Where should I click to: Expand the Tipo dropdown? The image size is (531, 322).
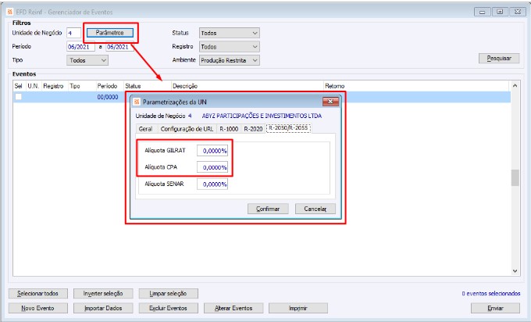click(87, 60)
